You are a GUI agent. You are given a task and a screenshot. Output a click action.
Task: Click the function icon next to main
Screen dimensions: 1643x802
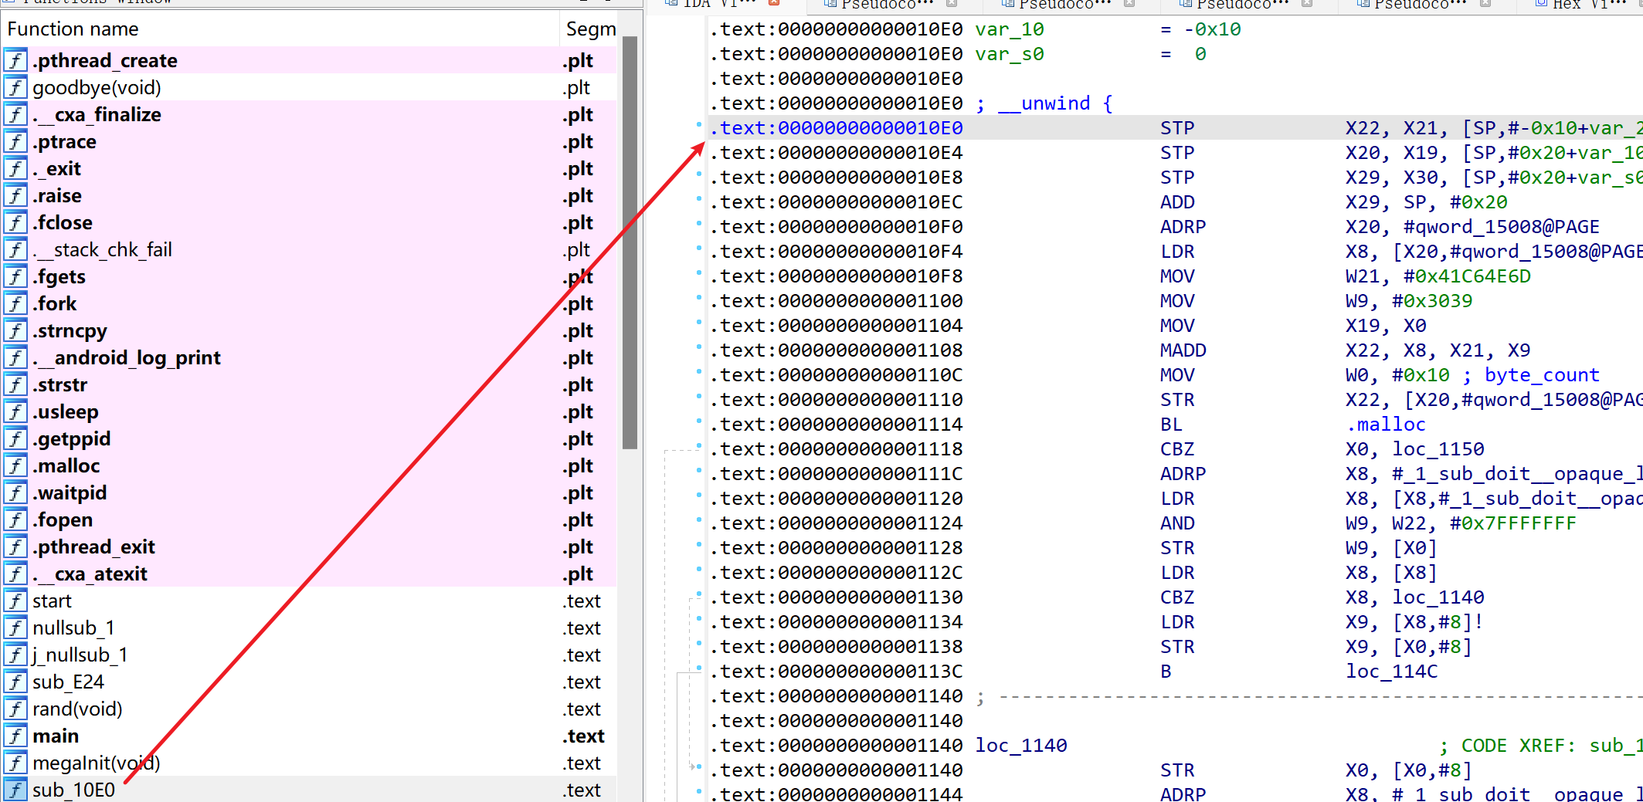click(15, 736)
